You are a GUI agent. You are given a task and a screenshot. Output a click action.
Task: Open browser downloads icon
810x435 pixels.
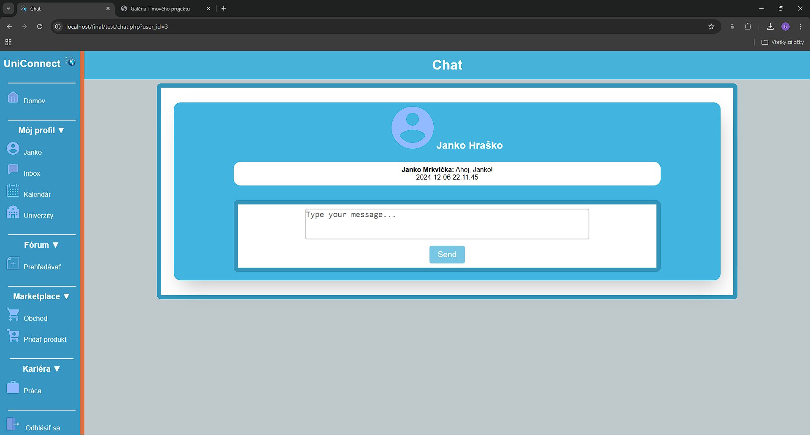[770, 27]
